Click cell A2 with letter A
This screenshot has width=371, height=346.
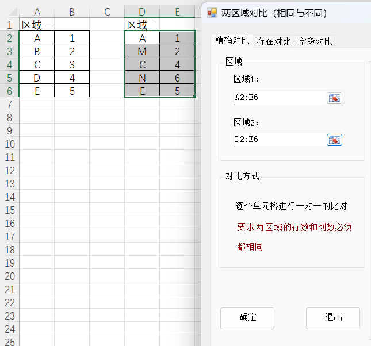click(37, 38)
